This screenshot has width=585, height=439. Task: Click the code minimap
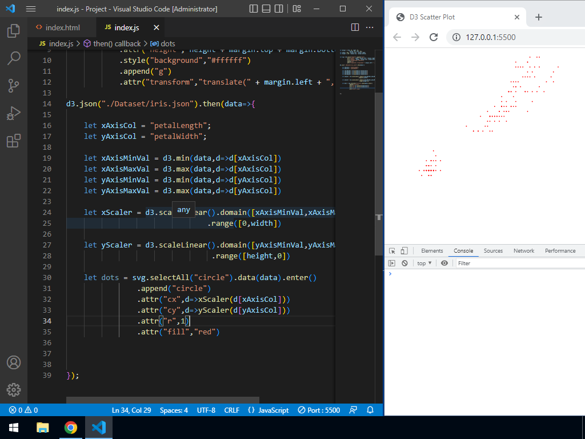(356, 71)
